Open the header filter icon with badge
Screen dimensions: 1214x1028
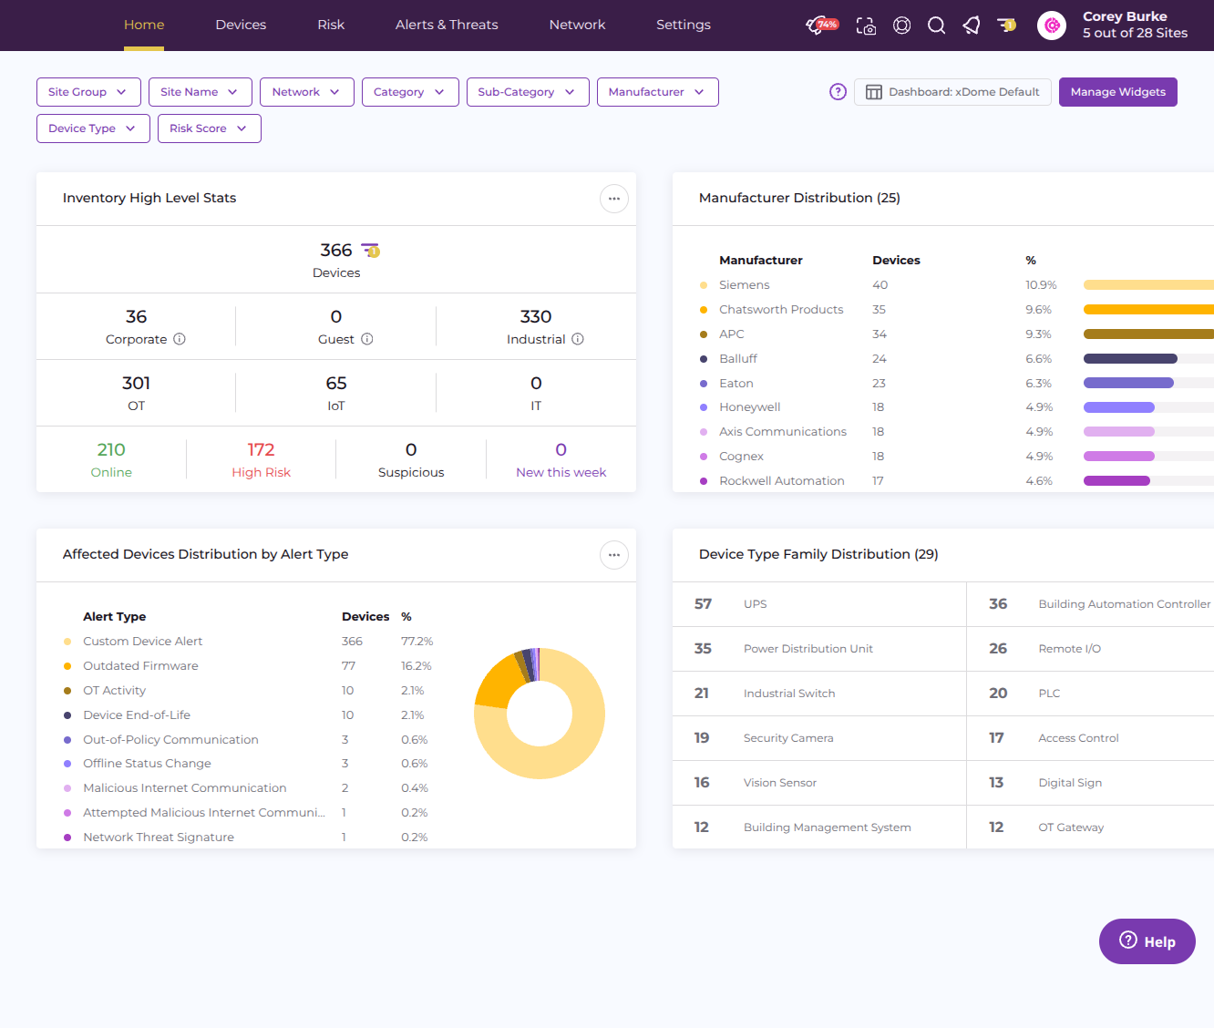click(1006, 25)
